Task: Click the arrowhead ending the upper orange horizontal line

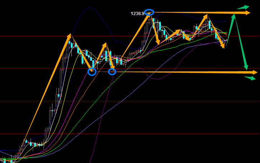Action: coord(247,13)
